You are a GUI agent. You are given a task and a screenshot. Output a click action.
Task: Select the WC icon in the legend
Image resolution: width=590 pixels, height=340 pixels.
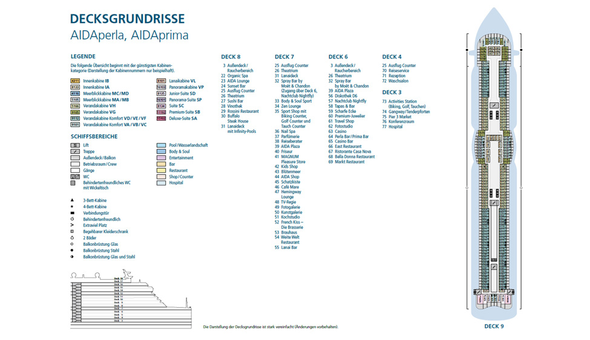click(75, 177)
